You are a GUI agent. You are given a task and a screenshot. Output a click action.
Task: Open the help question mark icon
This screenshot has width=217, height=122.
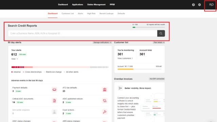193,5
